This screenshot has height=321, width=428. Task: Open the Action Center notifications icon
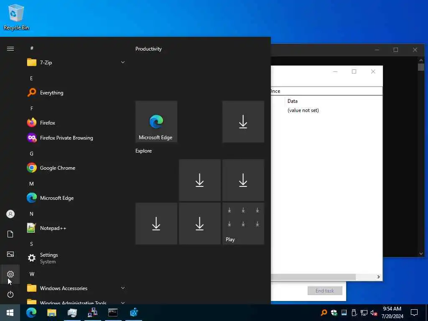(x=414, y=313)
